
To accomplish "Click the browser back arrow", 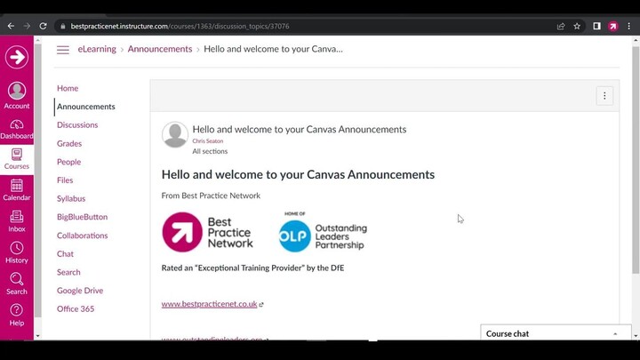I will tap(11, 26).
